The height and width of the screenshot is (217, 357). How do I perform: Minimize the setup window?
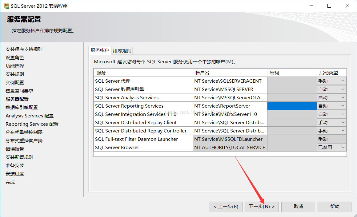[x=311, y=6]
